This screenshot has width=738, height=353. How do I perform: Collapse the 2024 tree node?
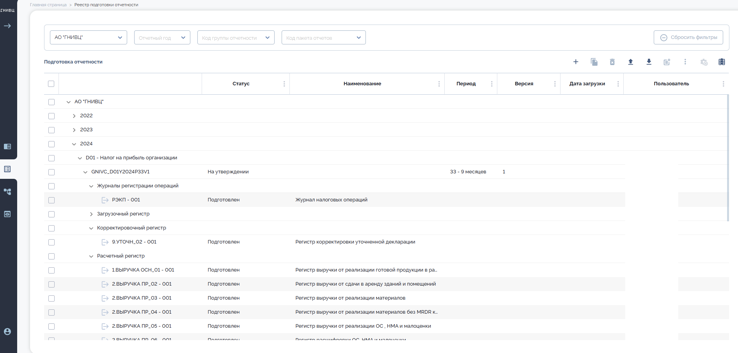(74, 144)
